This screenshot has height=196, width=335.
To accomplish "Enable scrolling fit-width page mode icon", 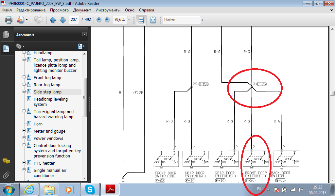I will click(x=141, y=20).
